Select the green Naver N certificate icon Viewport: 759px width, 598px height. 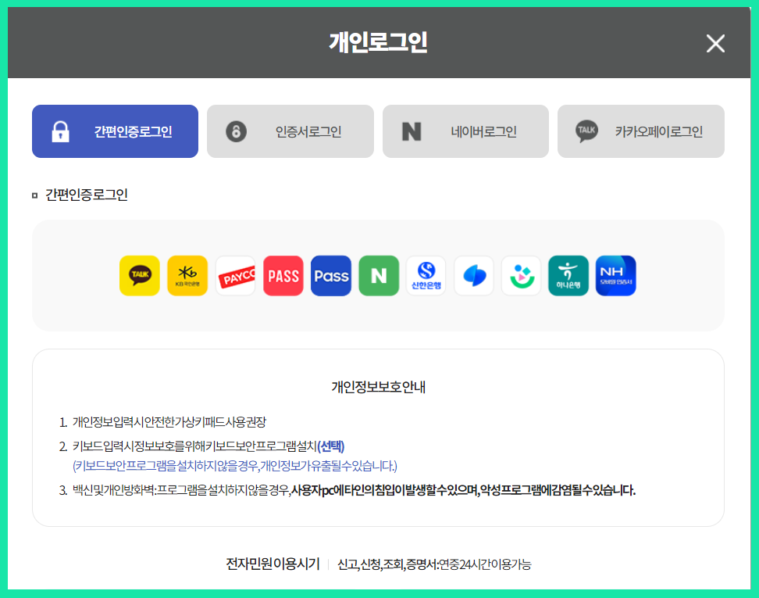(379, 275)
